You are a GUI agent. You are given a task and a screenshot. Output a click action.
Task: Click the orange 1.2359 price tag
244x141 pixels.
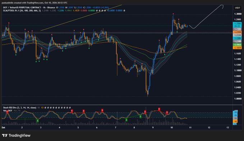coord(238,32)
